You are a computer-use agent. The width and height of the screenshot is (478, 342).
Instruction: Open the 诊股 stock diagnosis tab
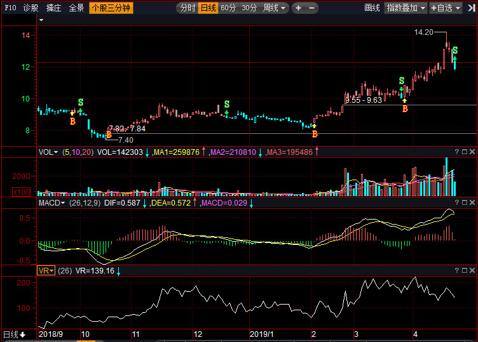[x=31, y=8]
